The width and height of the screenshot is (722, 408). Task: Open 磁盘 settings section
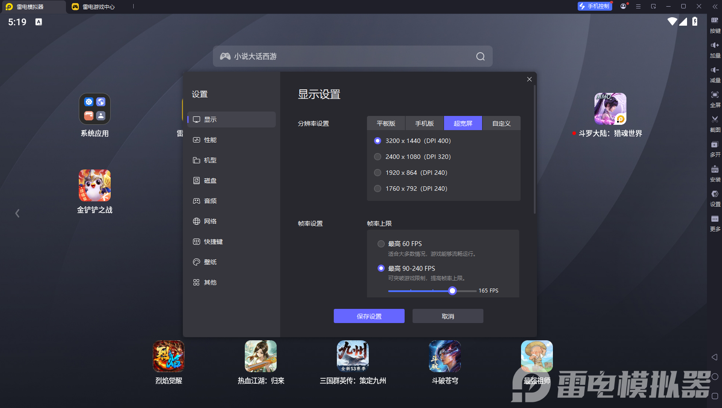(232, 181)
